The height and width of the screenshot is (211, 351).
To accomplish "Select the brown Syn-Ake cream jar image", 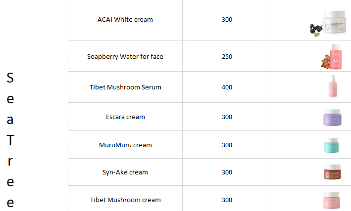I will pyautogui.click(x=332, y=172).
